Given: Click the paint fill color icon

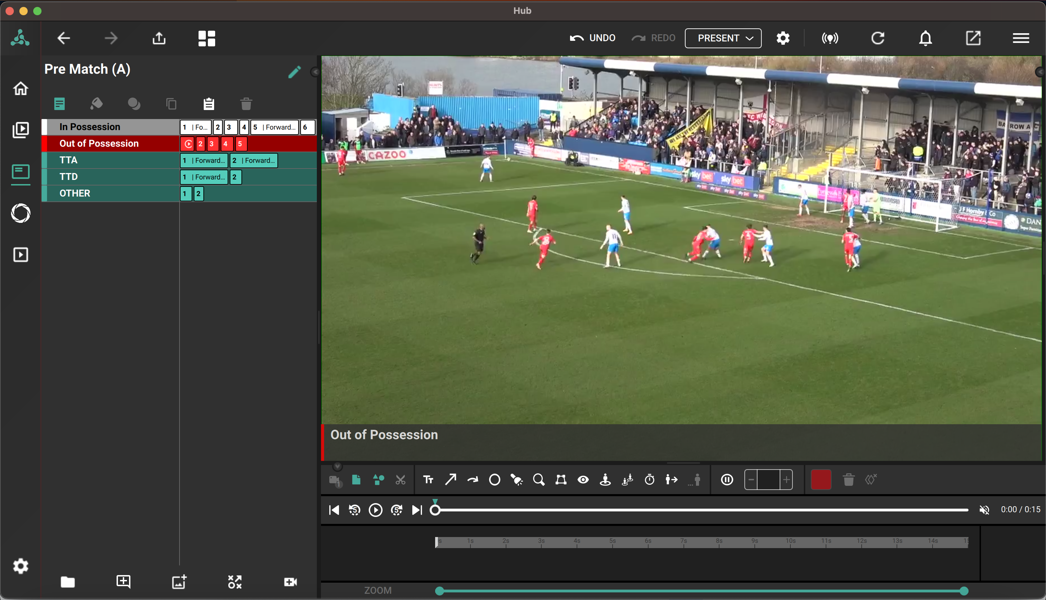Looking at the screenshot, I should click(x=97, y=103).
